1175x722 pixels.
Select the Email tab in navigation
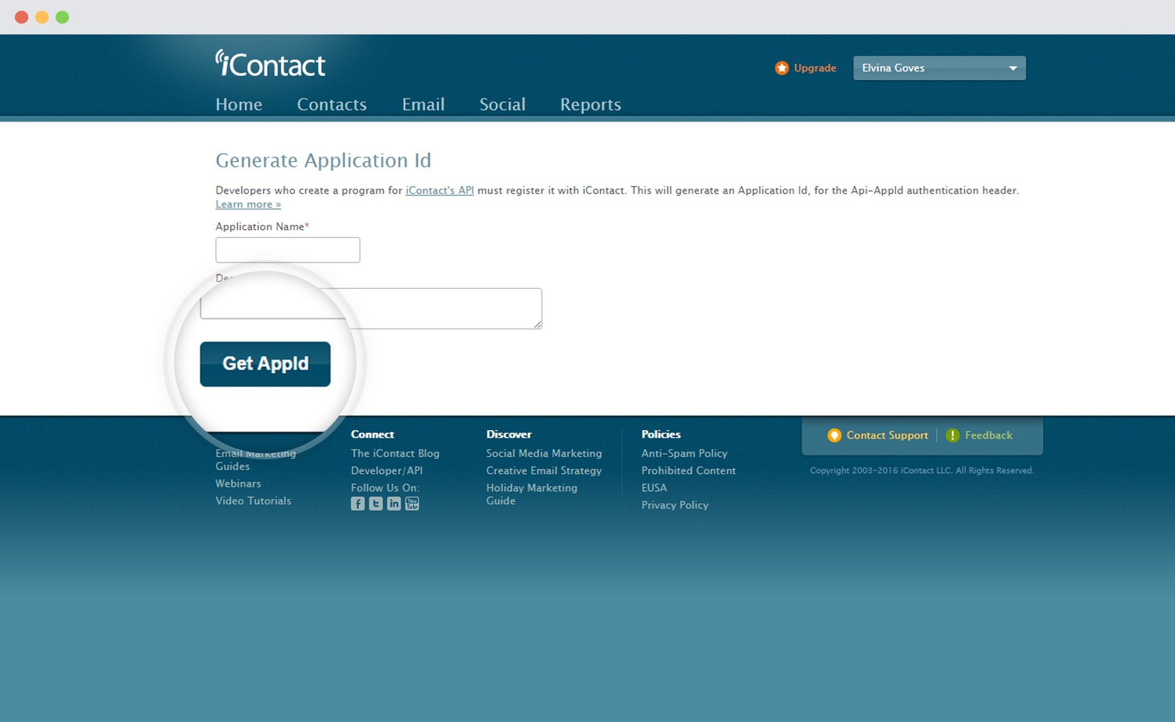(x=423, y=104)
